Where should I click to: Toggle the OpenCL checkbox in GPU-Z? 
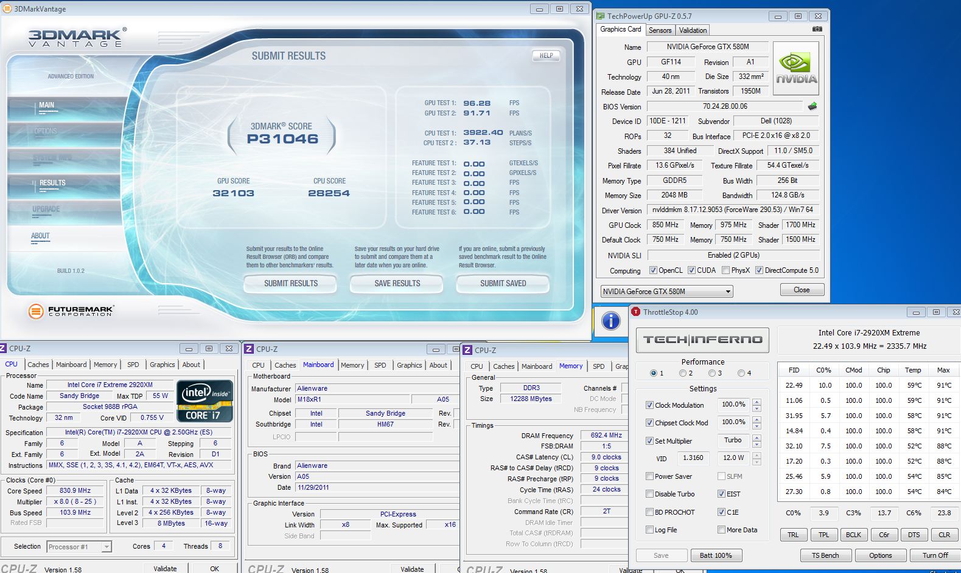tap(653, 270)
